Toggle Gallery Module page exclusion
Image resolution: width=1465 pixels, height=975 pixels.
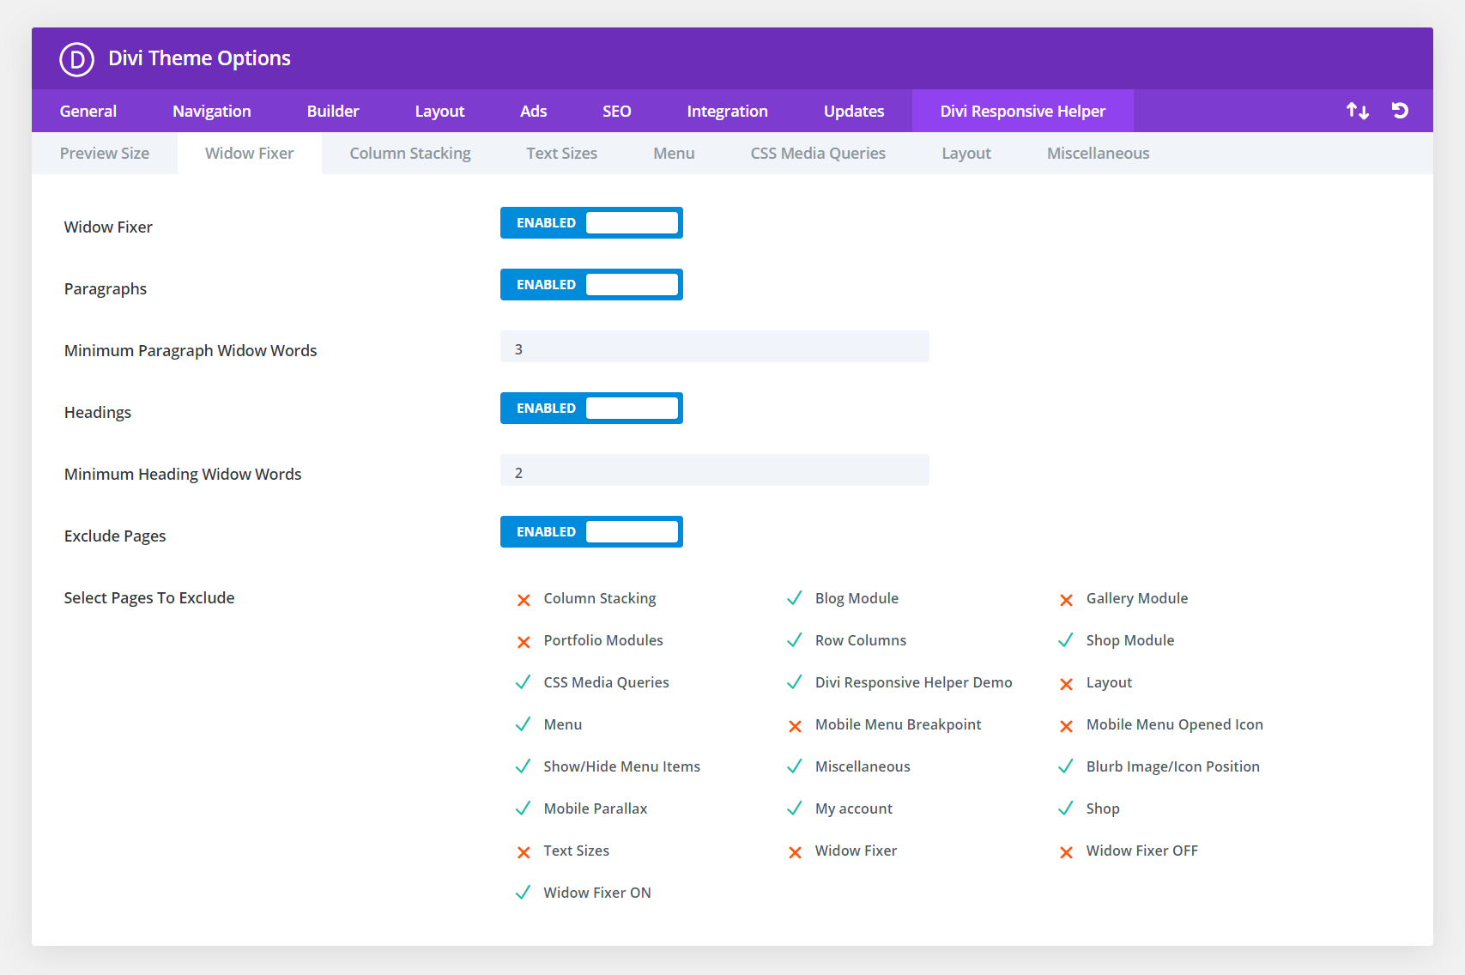point(1066,600)
